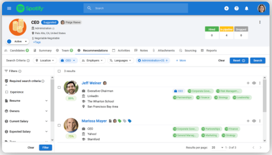The height and width of the screenshot is (155, 272).
Task: Open the Languages criteria dropdown
Action: coord(120,61)
